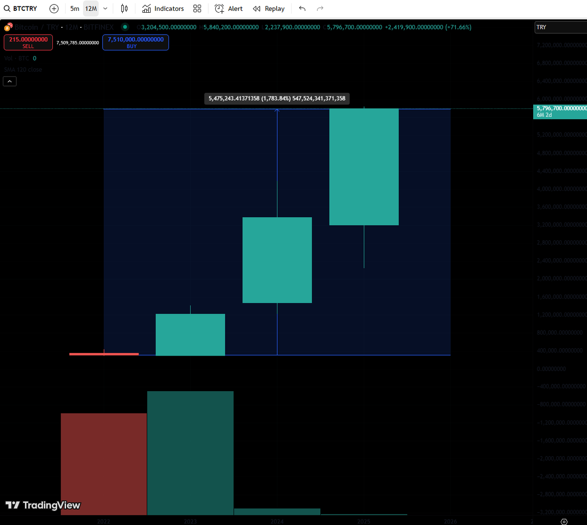Click the red 2022 candle
The width and height of the screenshot is (587, 525).
pyautogui.click(x=104, y=354)
